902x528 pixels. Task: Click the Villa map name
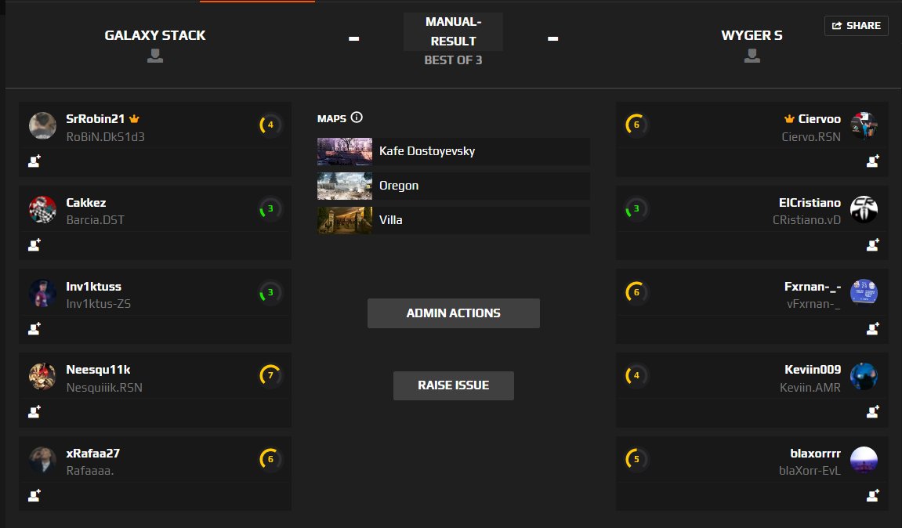click(390, 219)
